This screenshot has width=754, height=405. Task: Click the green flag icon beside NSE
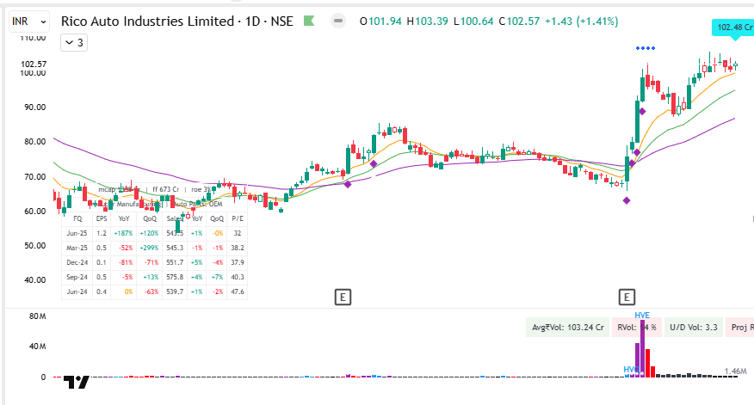(309, 21)
